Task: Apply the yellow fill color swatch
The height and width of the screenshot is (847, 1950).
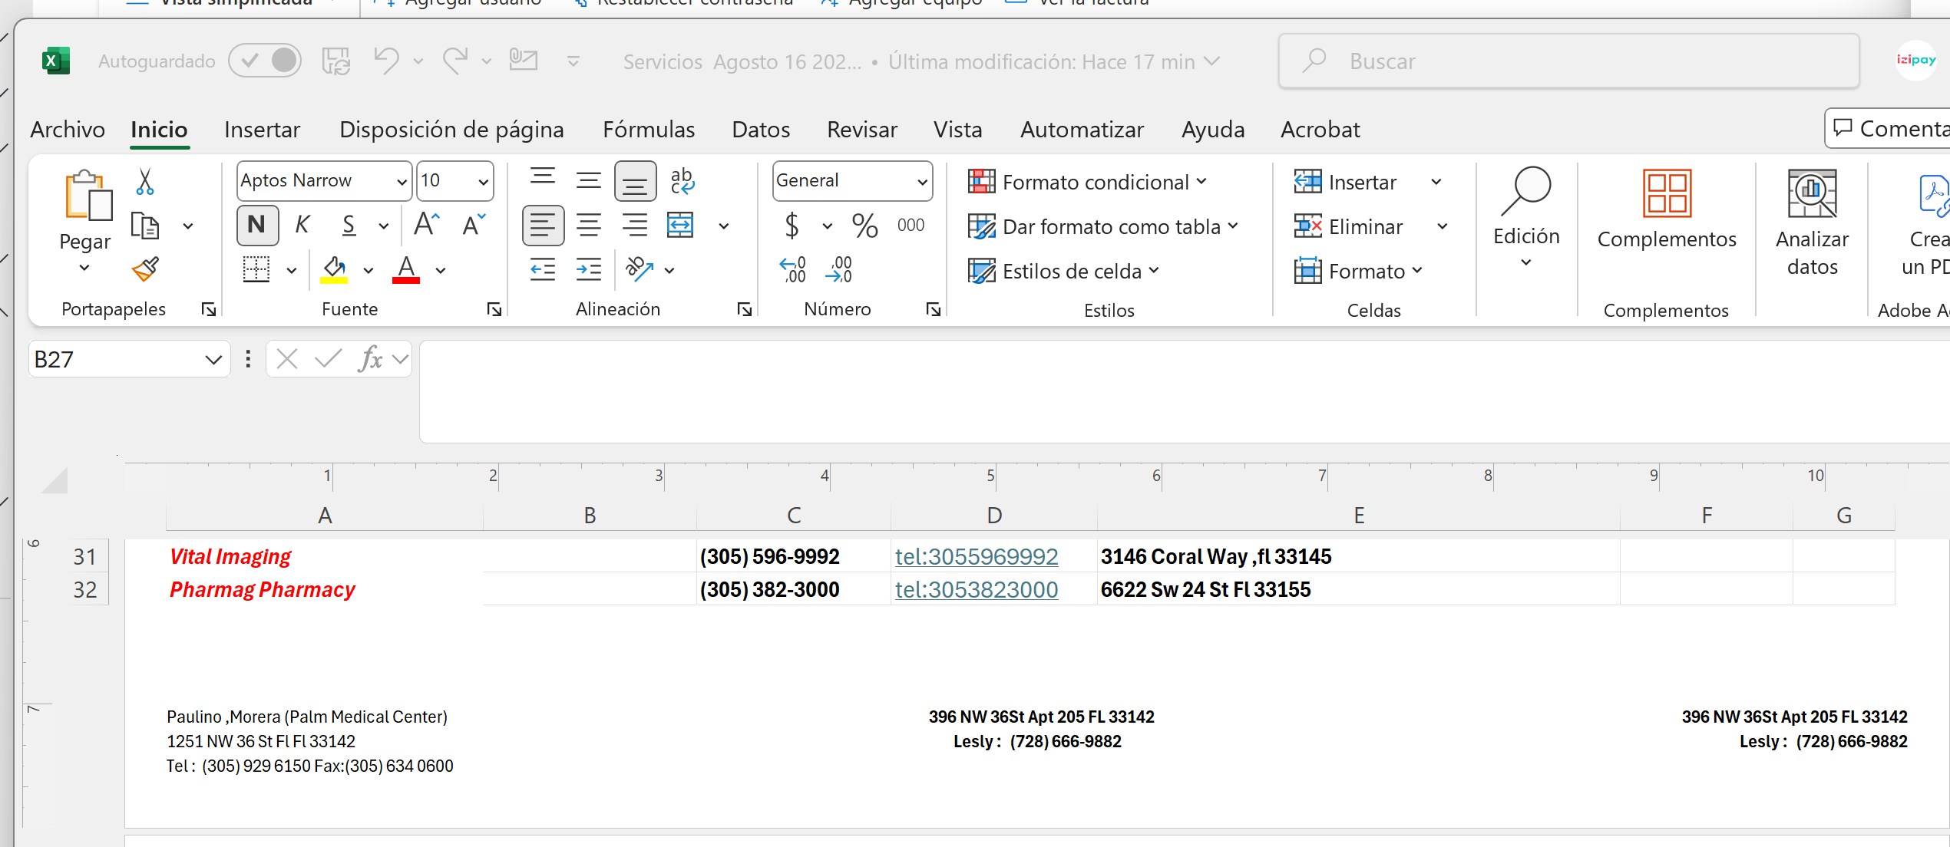Action: click(x=334, y=269)
